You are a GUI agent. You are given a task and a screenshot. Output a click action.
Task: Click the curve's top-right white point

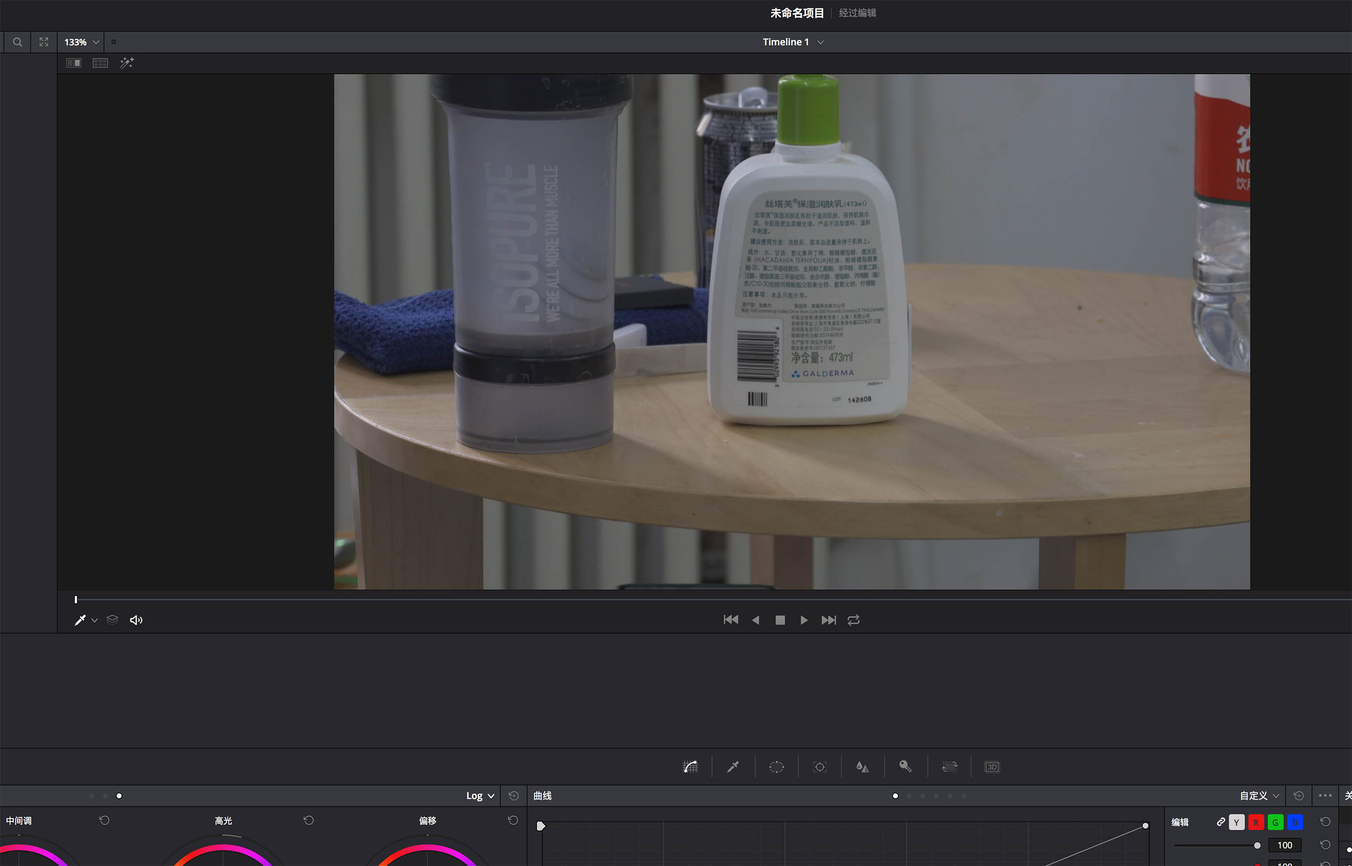click(x=1145, y=825)
